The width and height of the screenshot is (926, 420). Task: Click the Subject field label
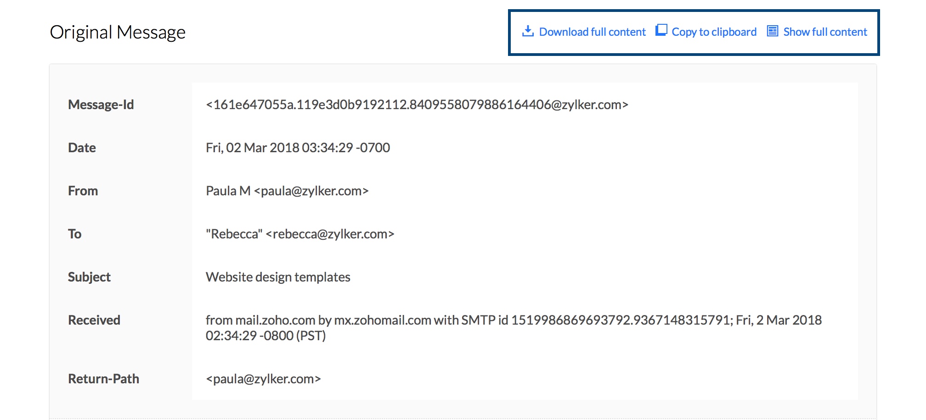(89, 277)
